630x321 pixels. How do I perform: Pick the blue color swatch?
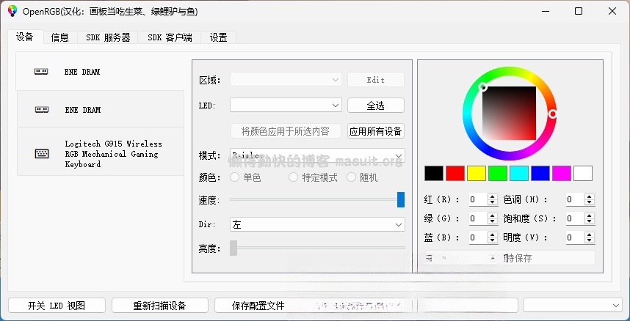(x=540, y=174)
